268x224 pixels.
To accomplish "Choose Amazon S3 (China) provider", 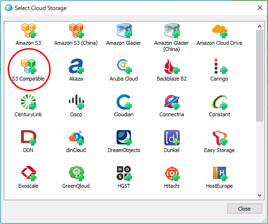I will [76, 31].
